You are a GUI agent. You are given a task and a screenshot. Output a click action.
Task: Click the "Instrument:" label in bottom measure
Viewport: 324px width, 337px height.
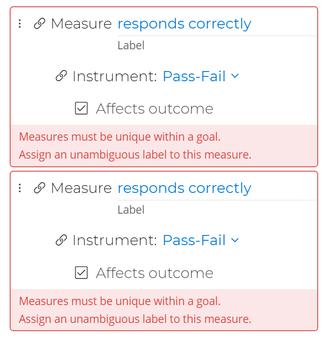click(x=115, y=240)
